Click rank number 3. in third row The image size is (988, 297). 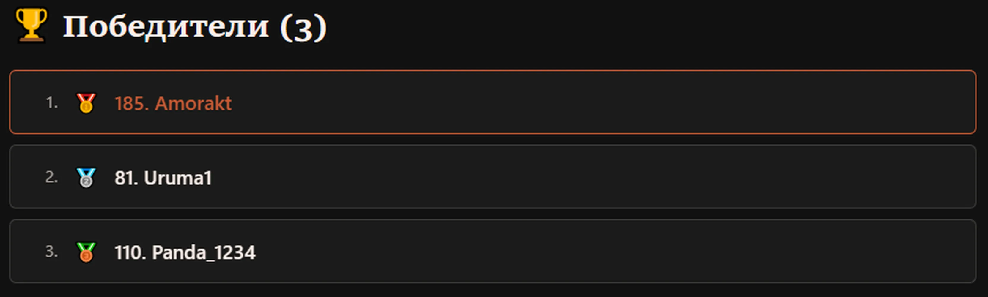52,251
